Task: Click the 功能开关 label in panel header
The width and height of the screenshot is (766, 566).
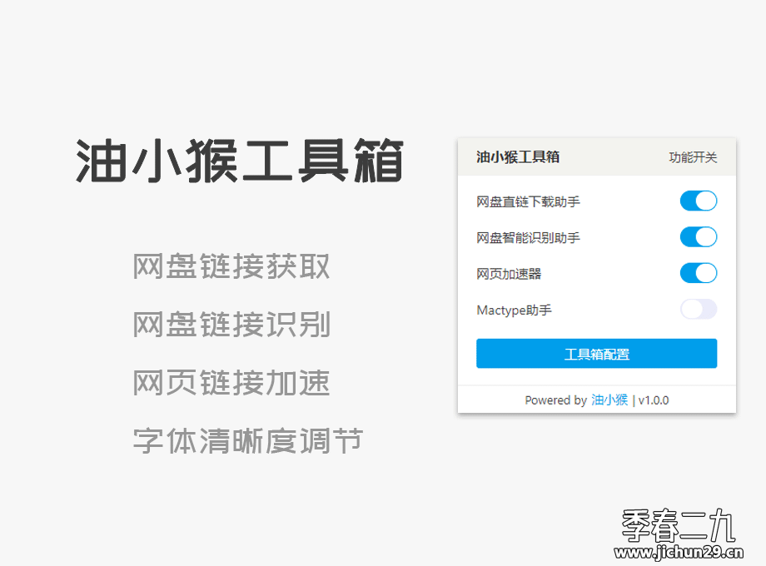Action: (x=693, y=157)
